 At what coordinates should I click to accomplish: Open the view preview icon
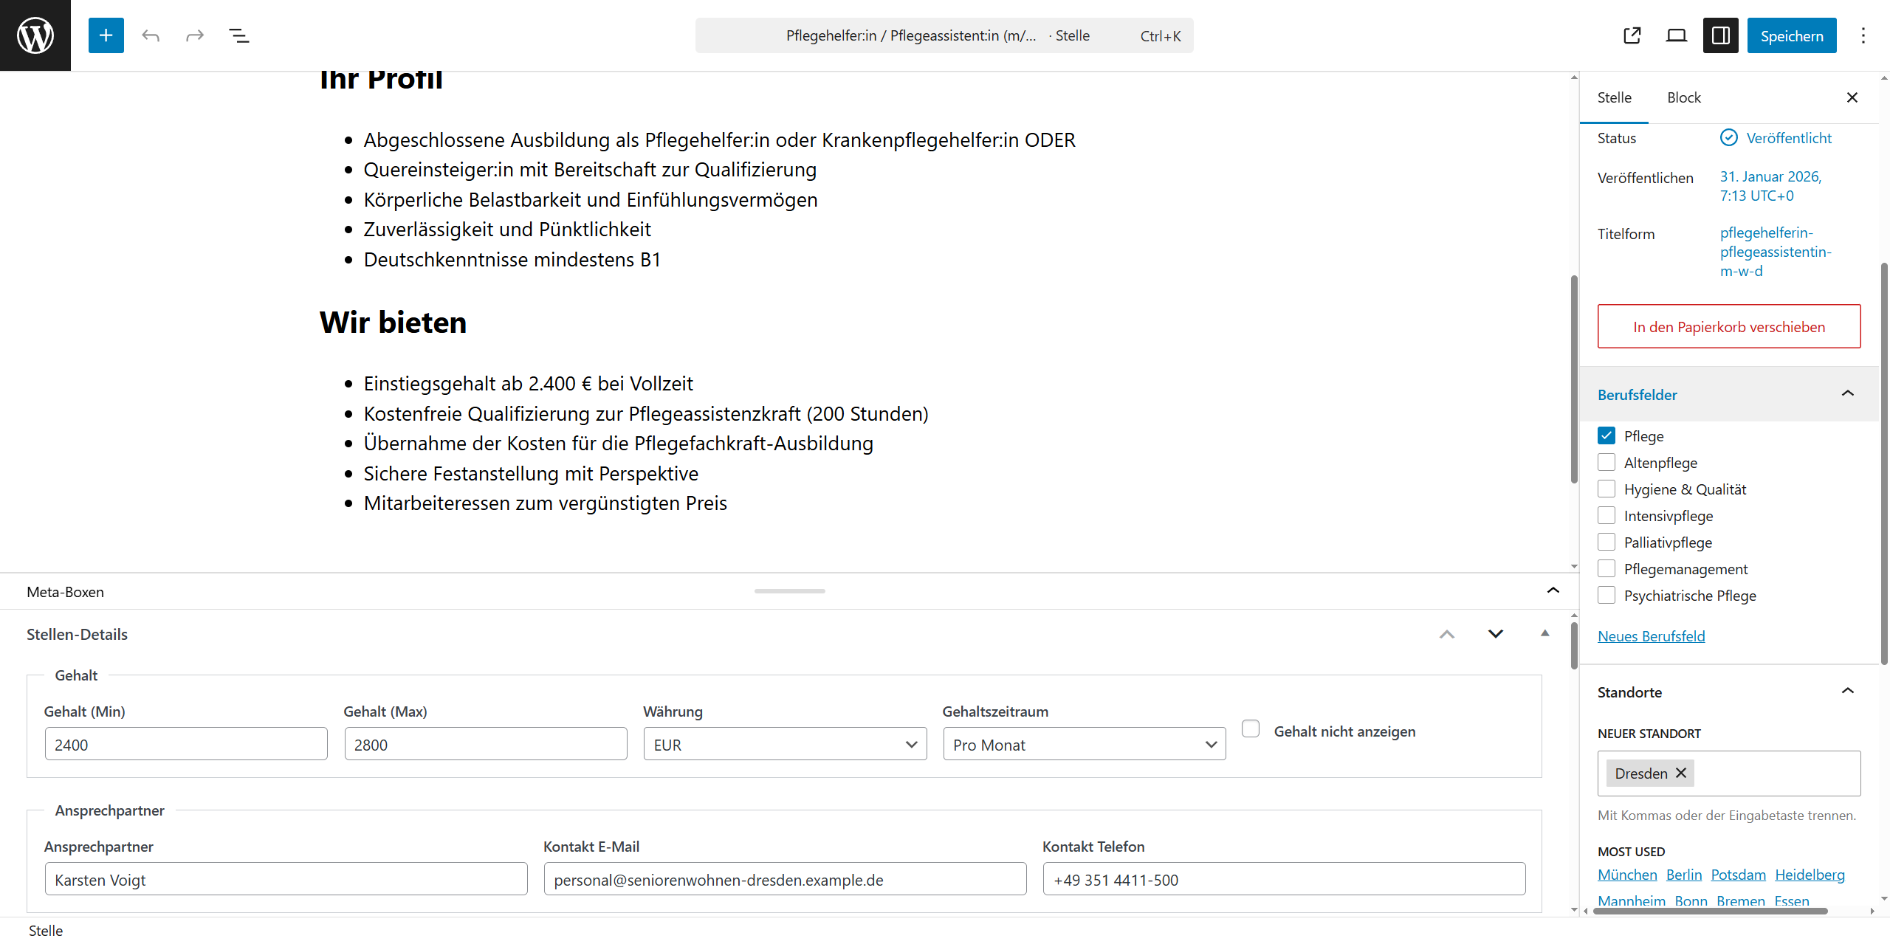[1676, 35]
